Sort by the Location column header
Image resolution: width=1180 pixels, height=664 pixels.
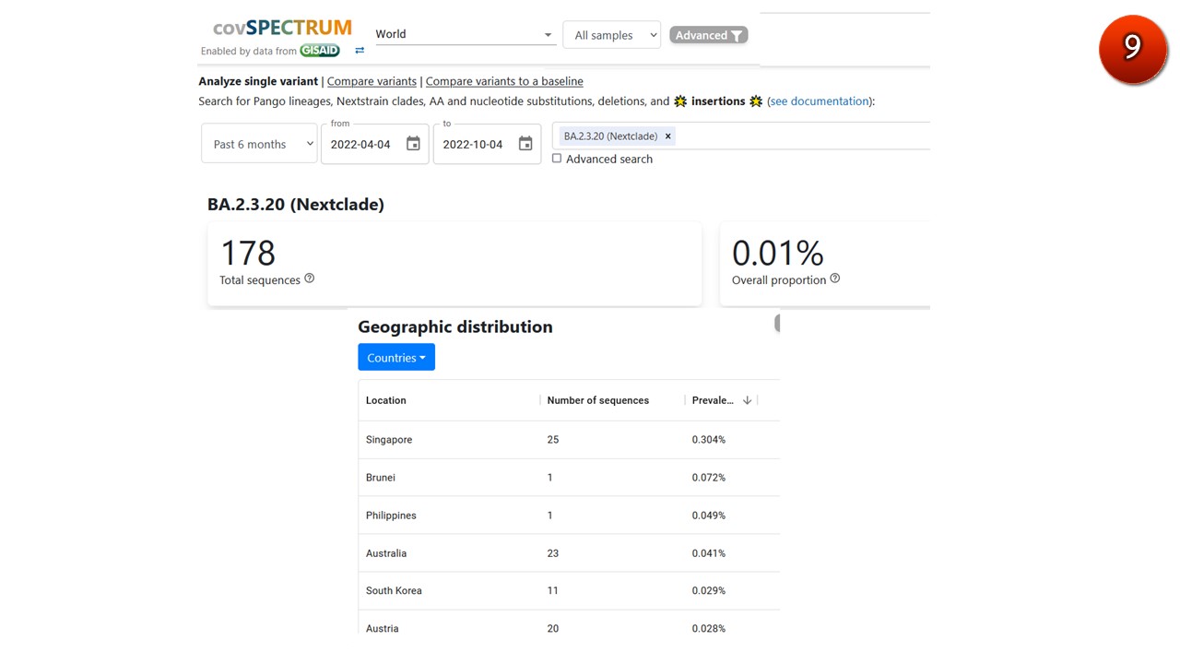(x=386, y=400)
